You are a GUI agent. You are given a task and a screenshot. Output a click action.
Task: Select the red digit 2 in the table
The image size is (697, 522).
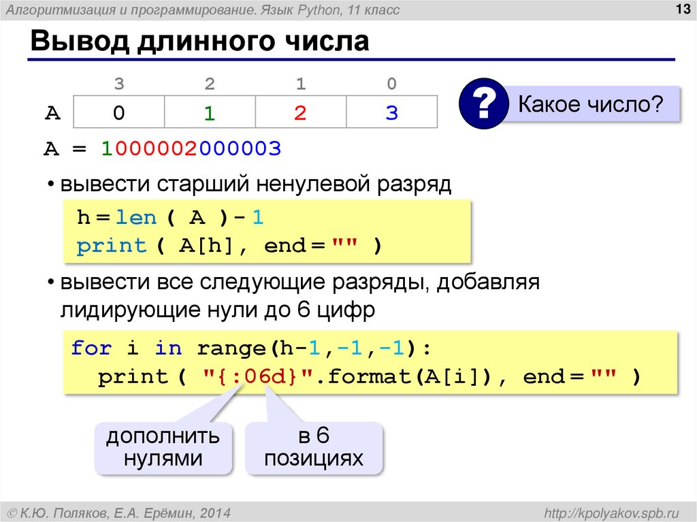(x=301, y=113)
